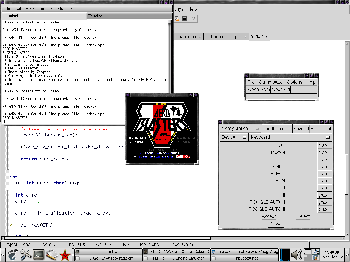Viewport: 350px width, 262px height.
Task: Open Options menu in Hu-Go window
Action: [294, 82]
